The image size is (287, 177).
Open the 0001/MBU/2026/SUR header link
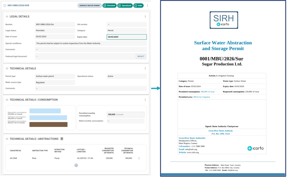(18, 6)
